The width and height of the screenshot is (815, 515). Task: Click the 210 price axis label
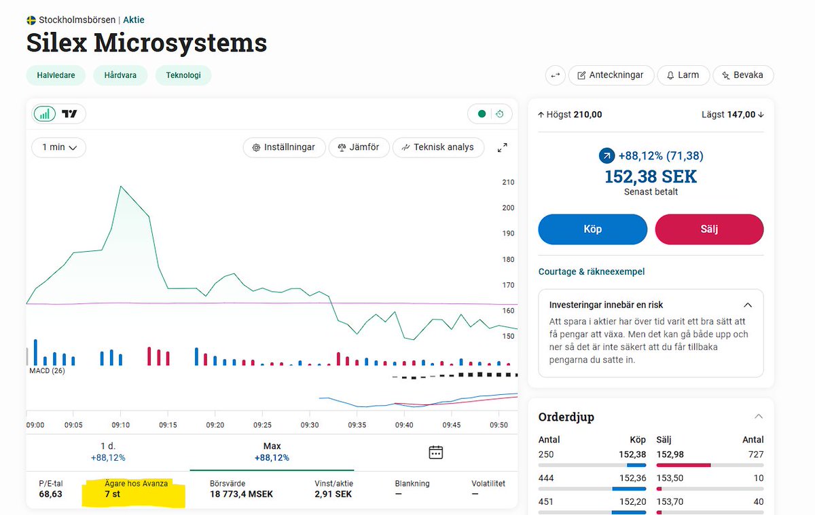coord(508,182)
